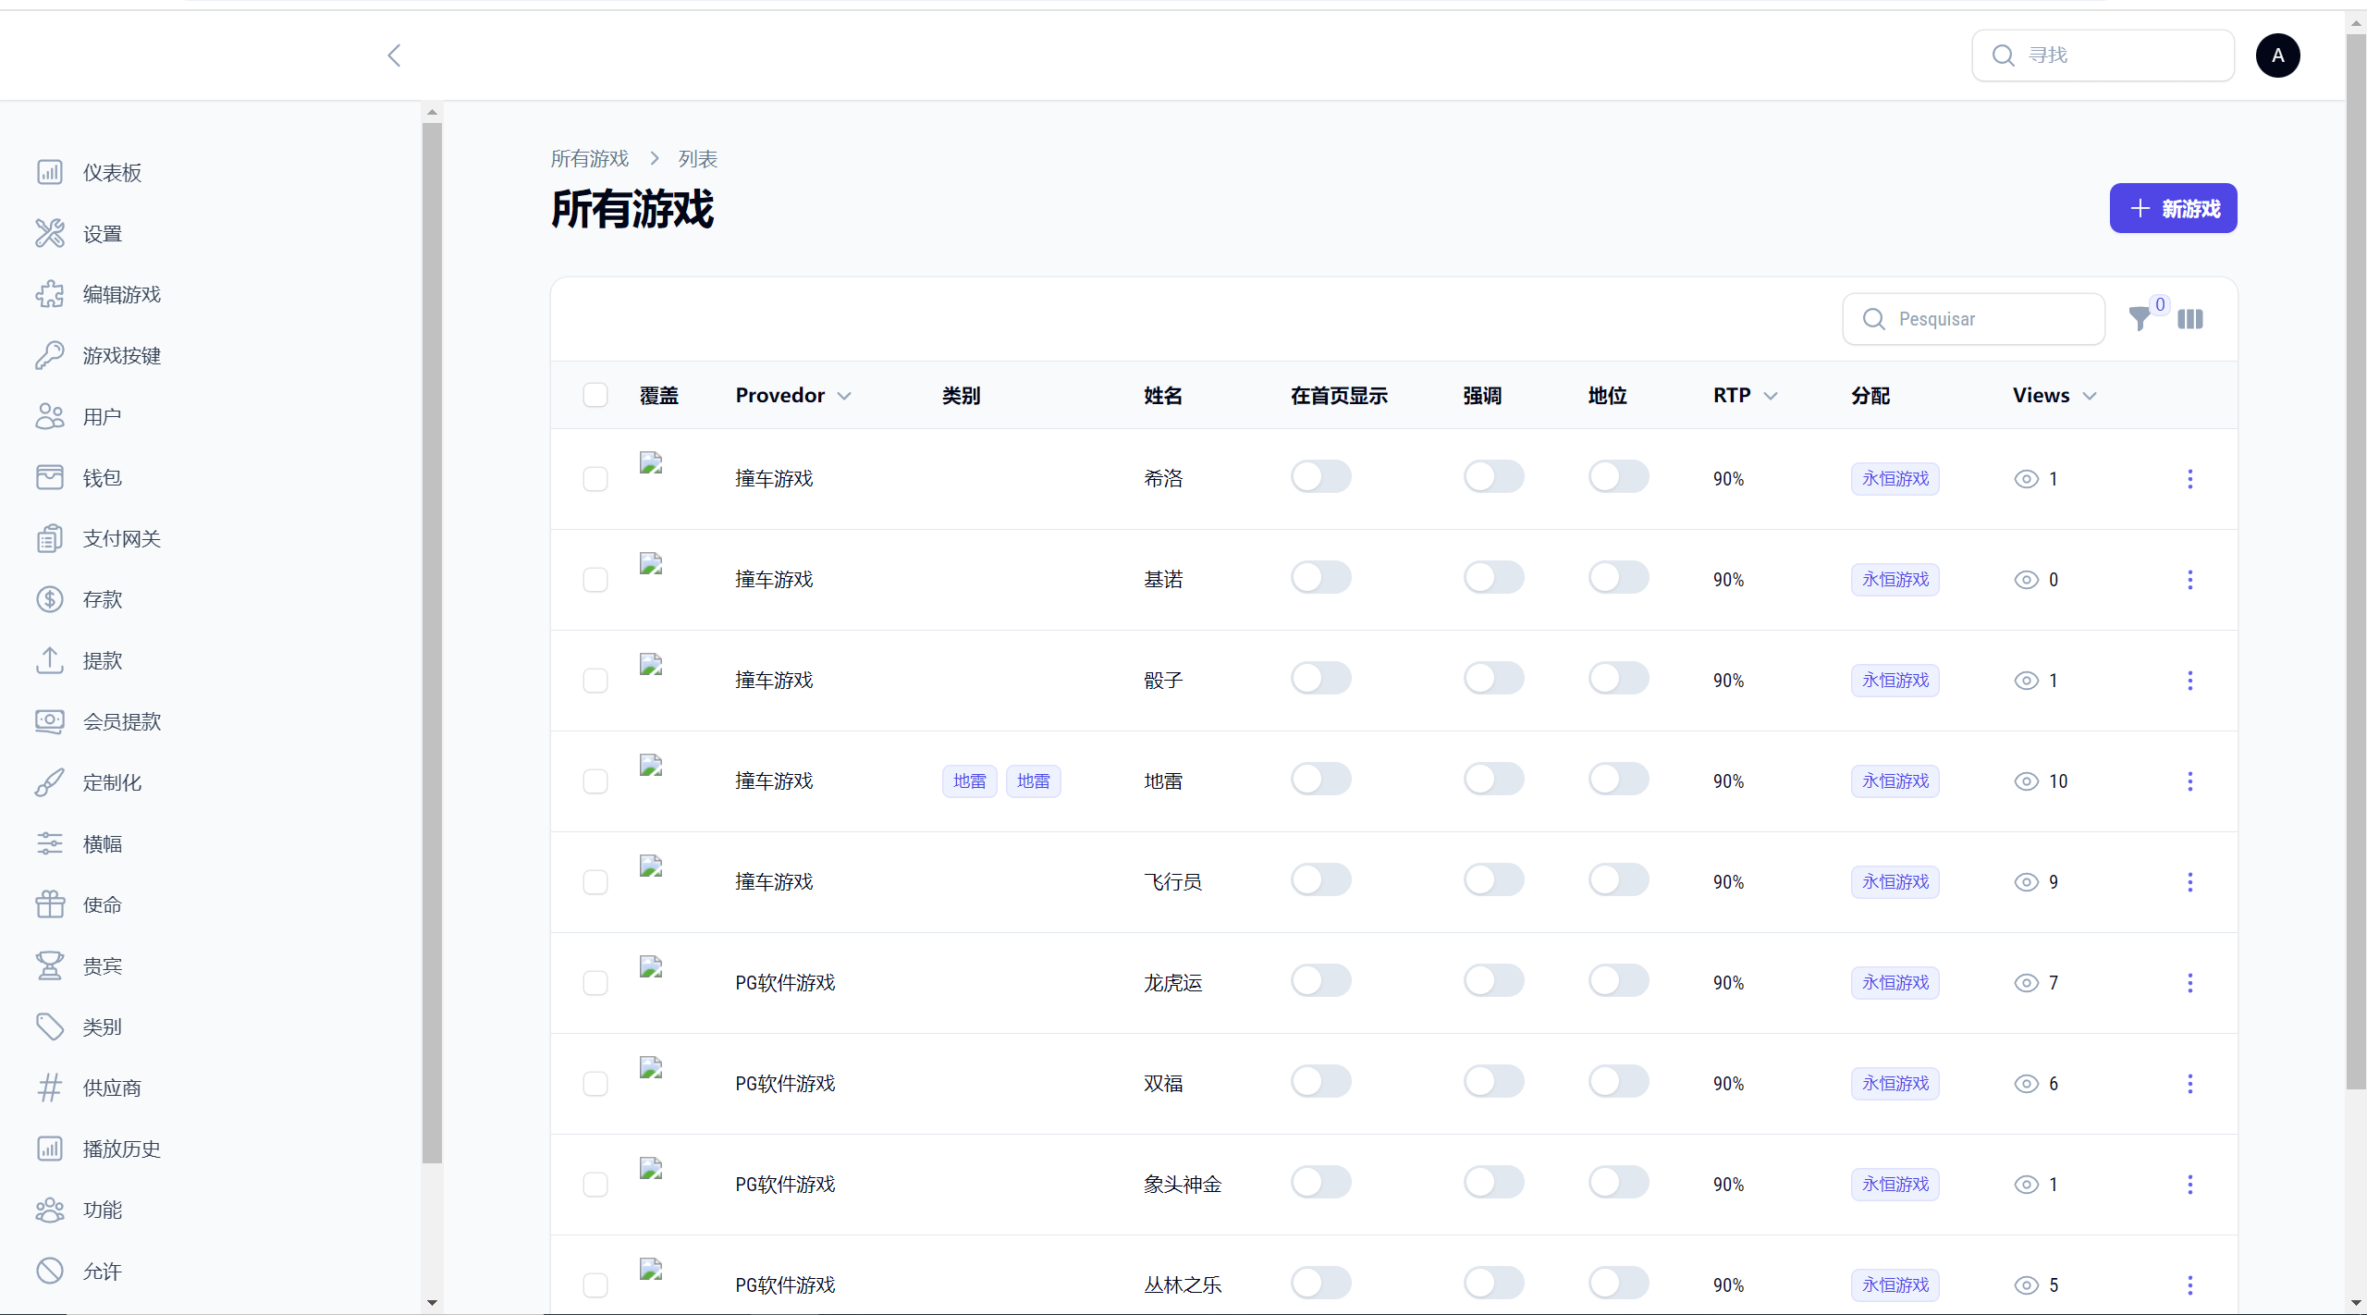Sort by the RTP column chevron

pos(1770,396)
